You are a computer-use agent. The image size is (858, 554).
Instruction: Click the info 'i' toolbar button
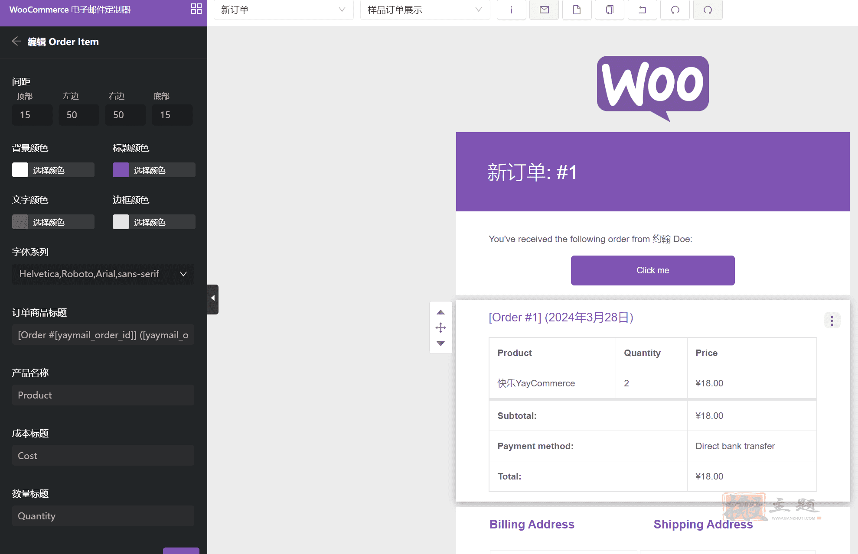click(512, 10)
